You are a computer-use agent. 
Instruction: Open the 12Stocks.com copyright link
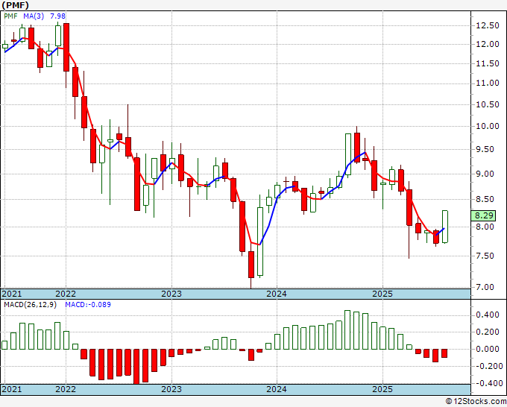pos(476,402)
